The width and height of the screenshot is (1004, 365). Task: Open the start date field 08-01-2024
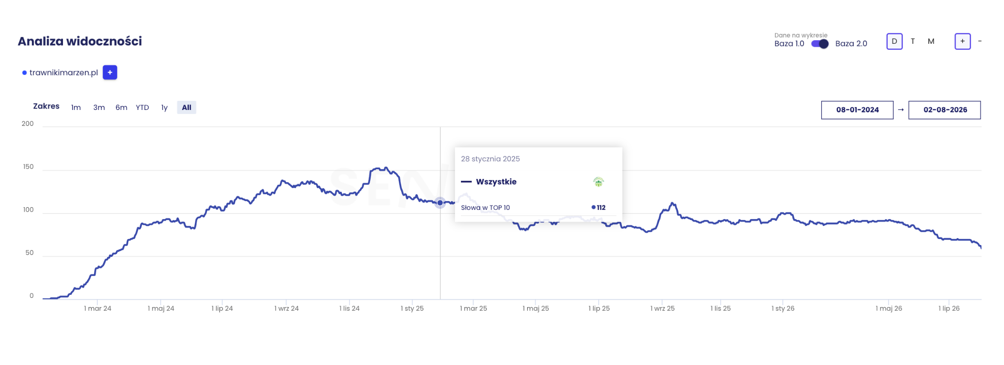[858, 110]
